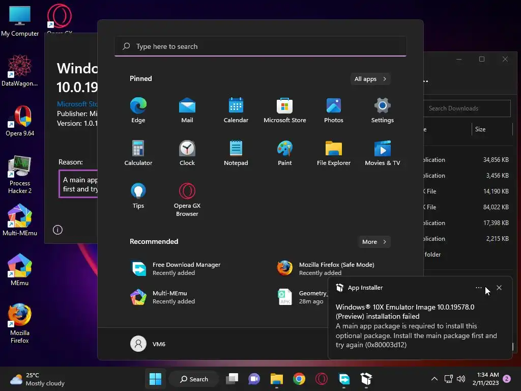Launch Movies & TV app

[x=383, y=153]
